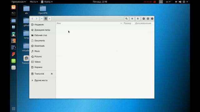200x112 pixels.
Task: Open the en keyboard layout dropdown
Action: tap(168, 2)
